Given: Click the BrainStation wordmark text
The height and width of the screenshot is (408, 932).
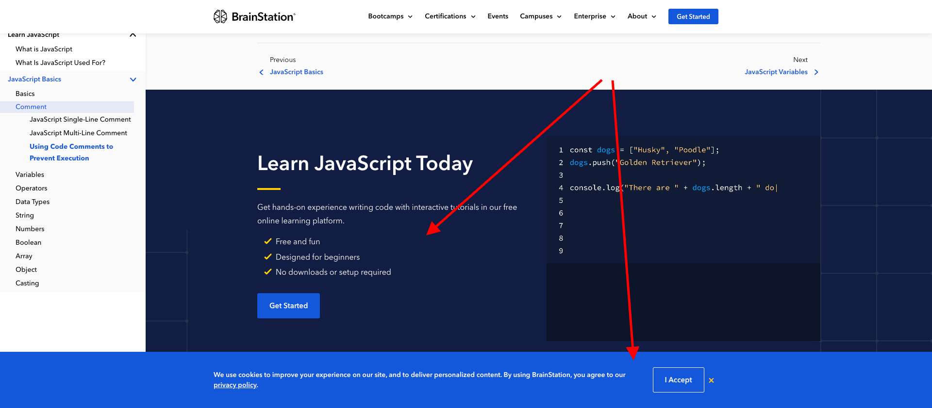Looking at the screenshot, I should pos(264,17).
